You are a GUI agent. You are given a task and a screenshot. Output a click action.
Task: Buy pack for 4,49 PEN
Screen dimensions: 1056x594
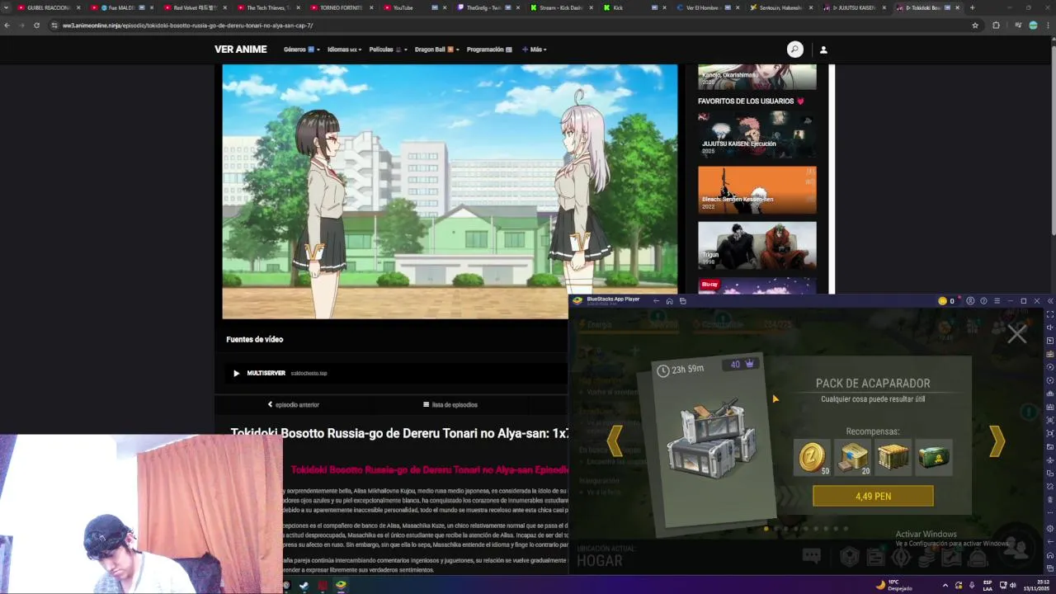point(873,496)
